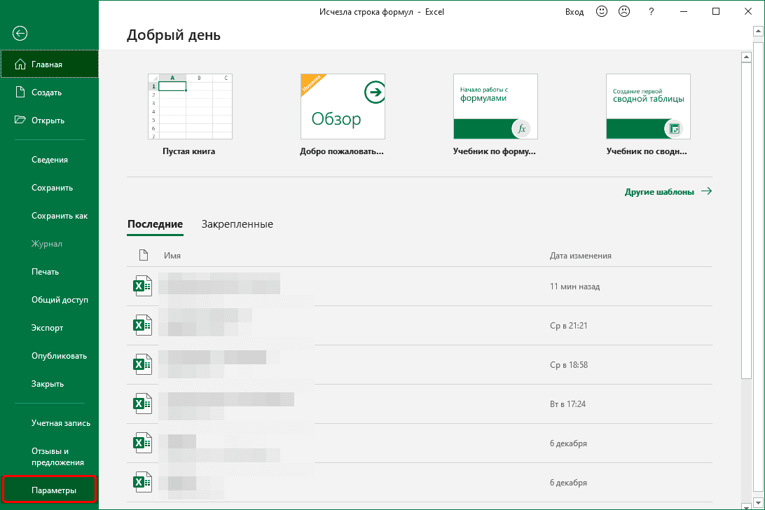Click the back arrow icon
765x510 pixels.
pyautogui.click(x=20, y=33)
